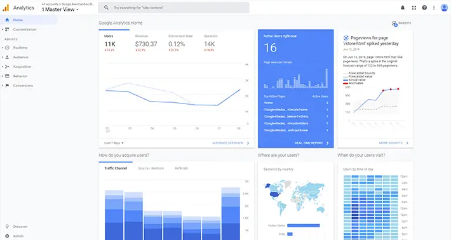Click the Discover lightbulb icon
Image resolution: width=451 pixels, height=240 pixels.
click(7, 227)
